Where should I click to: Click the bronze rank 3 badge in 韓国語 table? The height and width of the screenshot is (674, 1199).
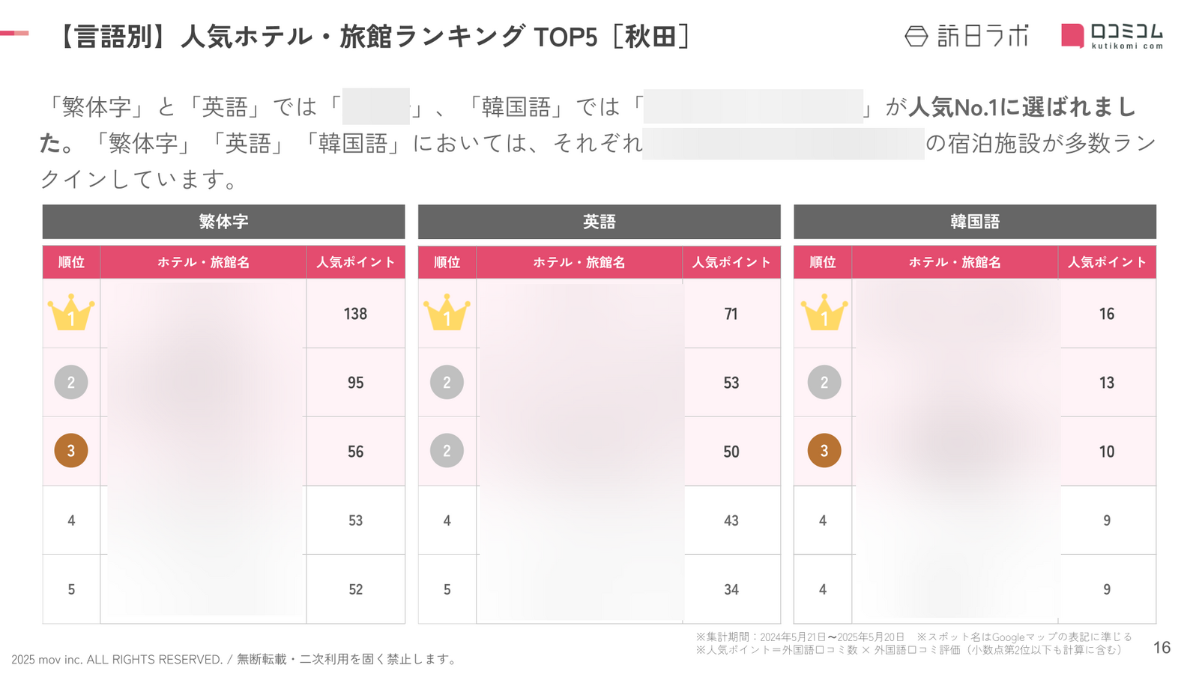(824, 451)
